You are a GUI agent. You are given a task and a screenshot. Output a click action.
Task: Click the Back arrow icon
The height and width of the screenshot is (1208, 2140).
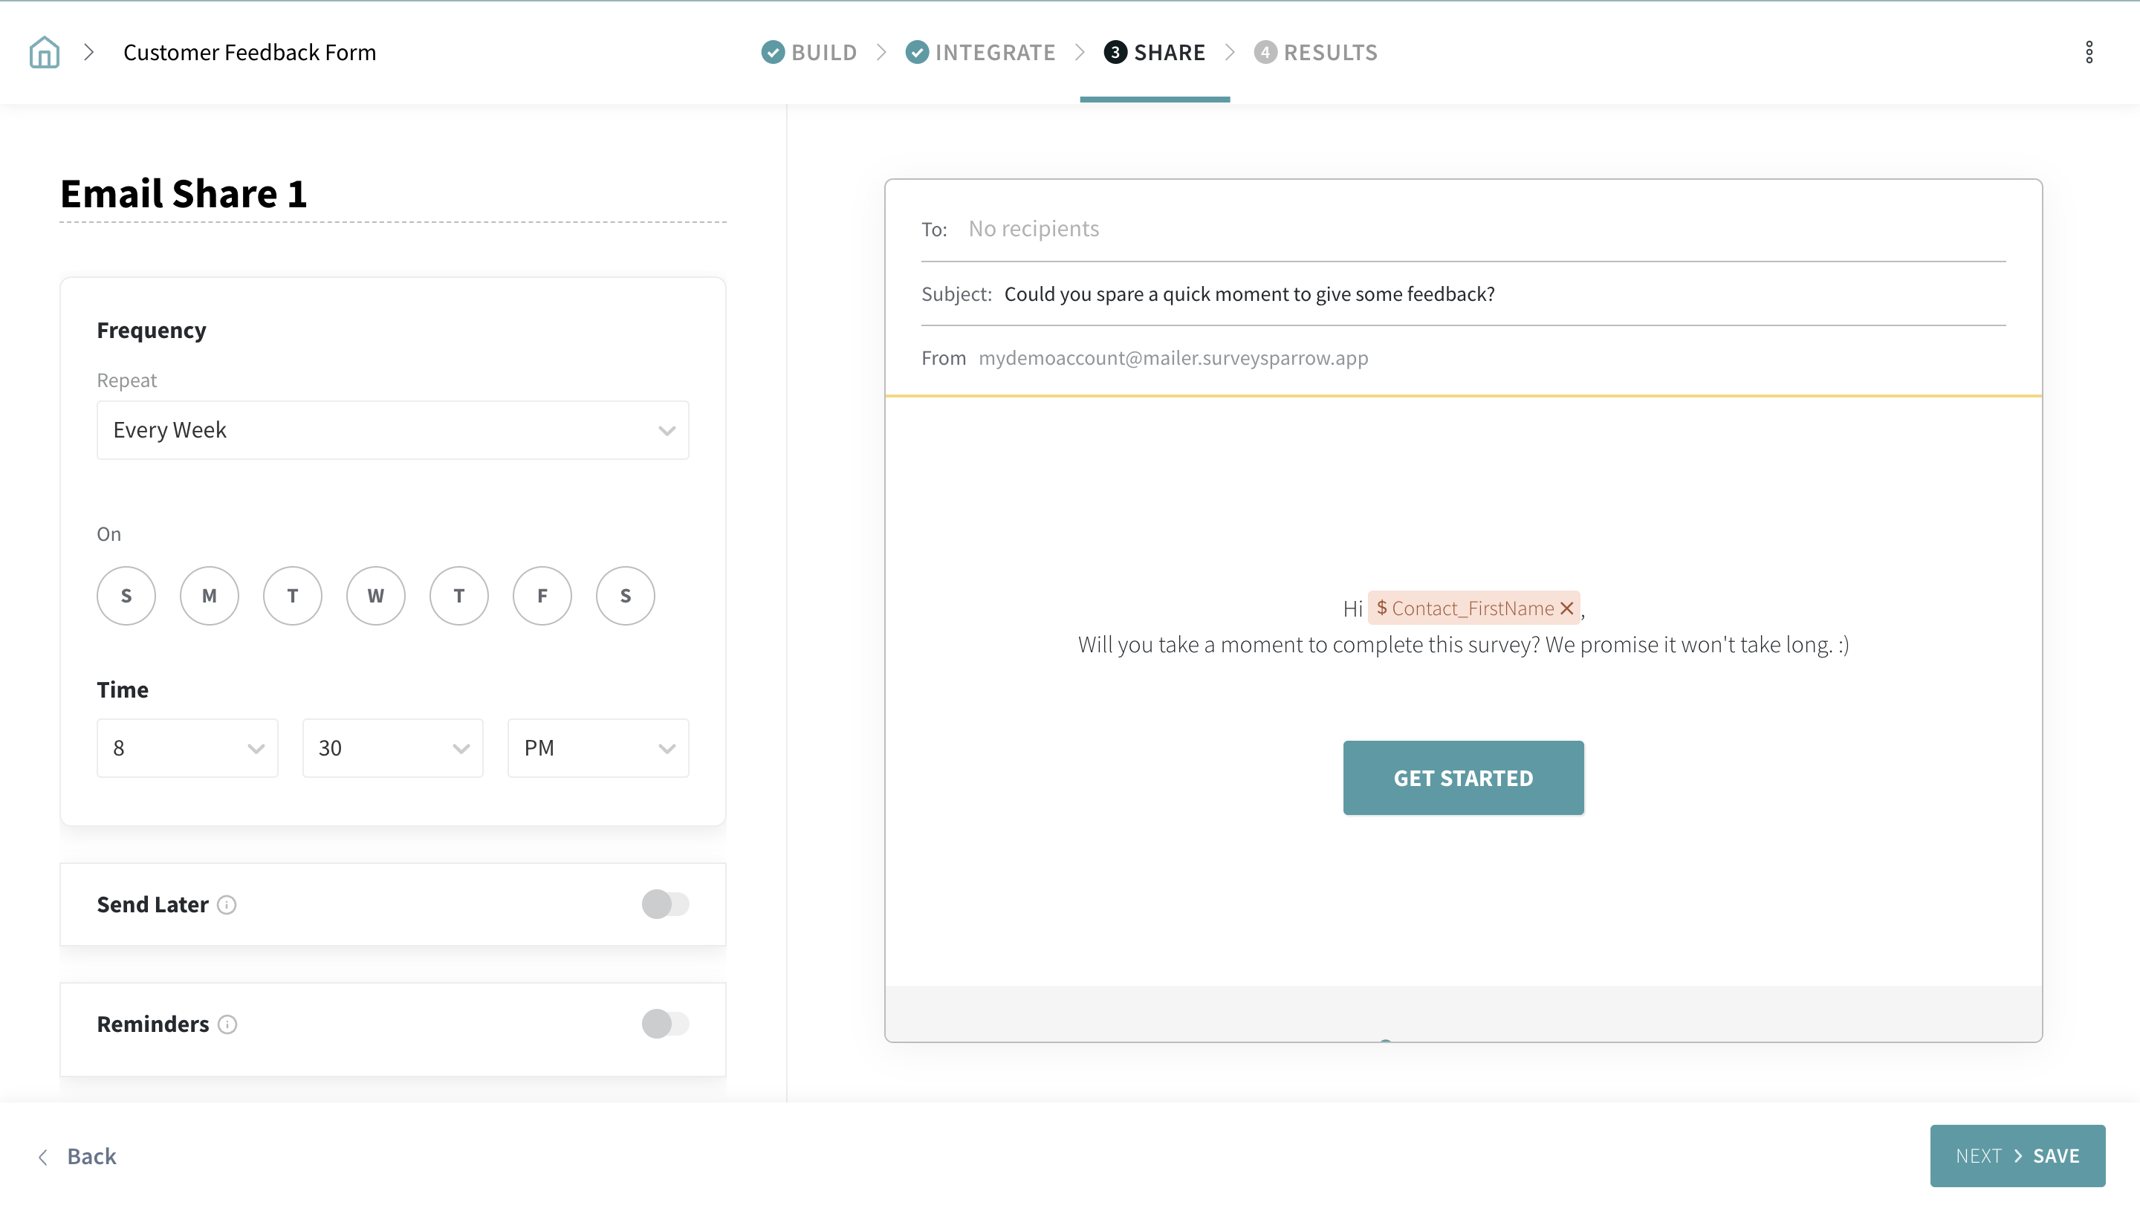43,1157
